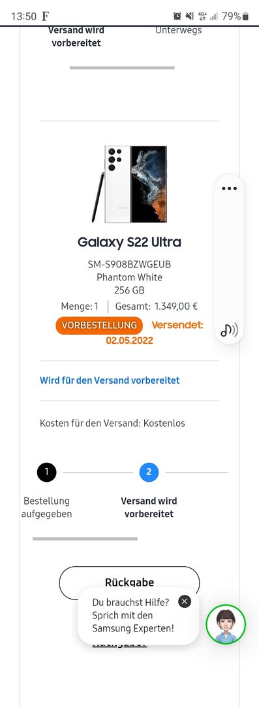The height and width of the screenshot is (706, 259).
Task: Select step 2 Versand wird vorbereitet circle
Action: point(149,473)
